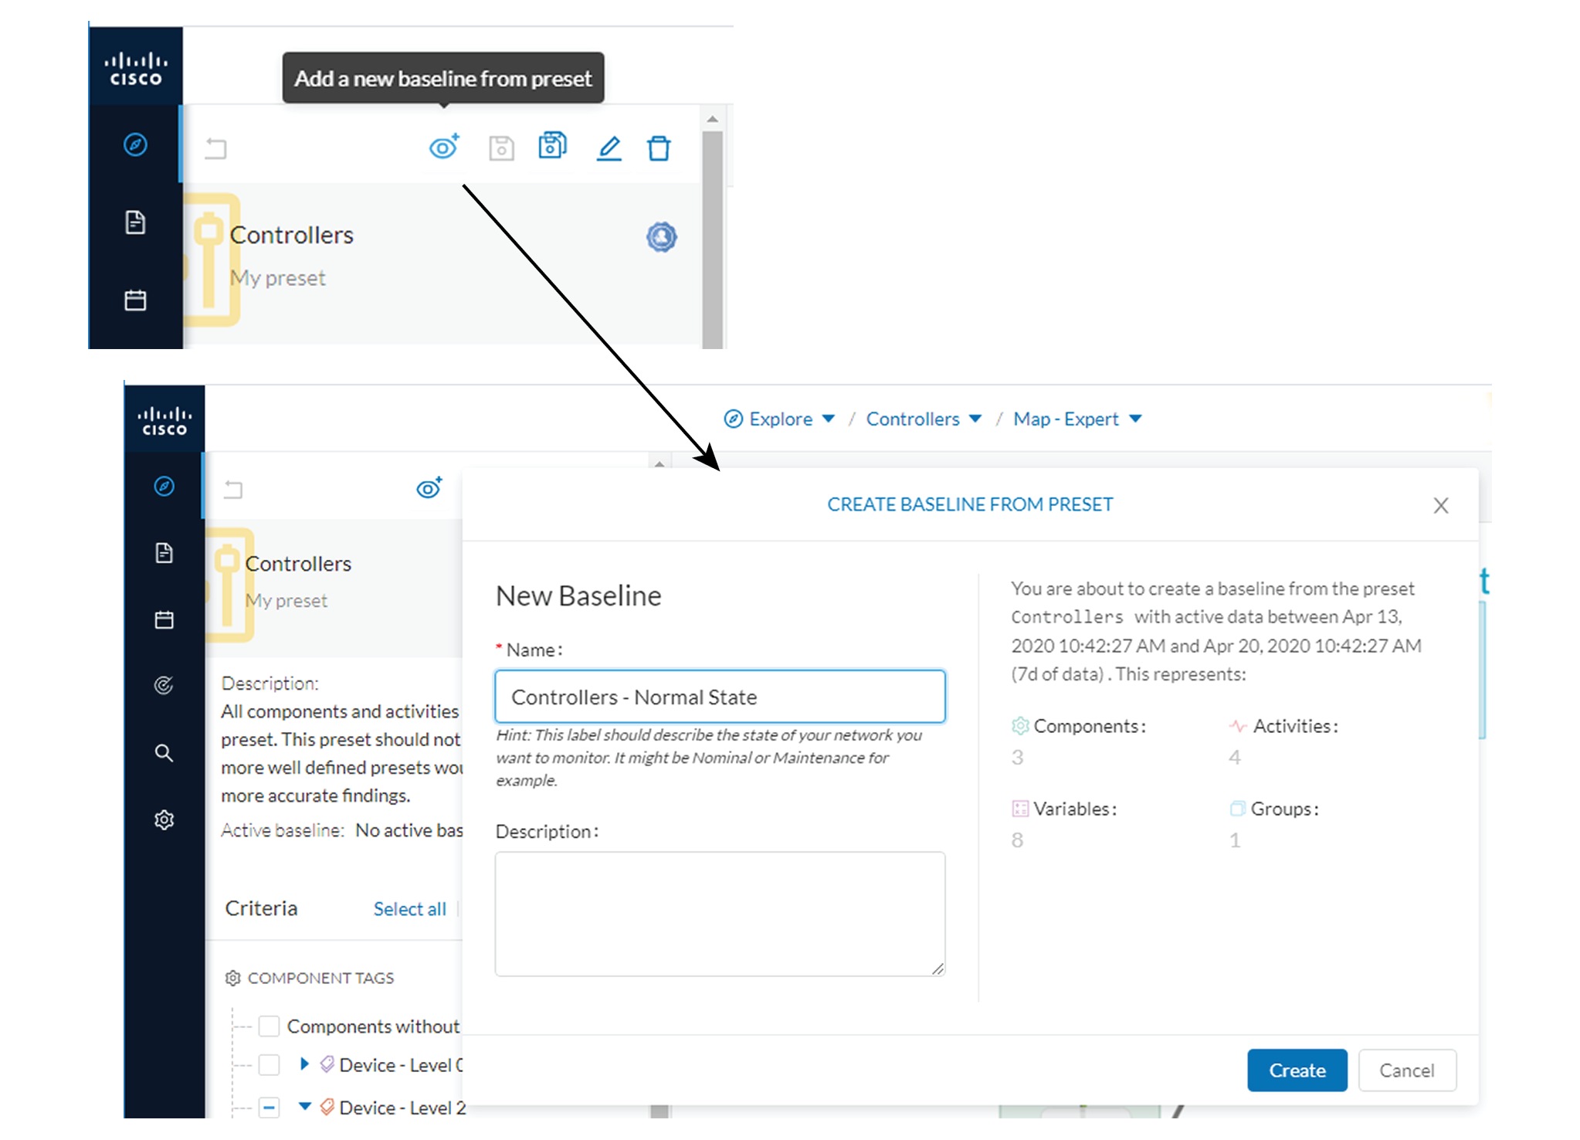Click the Add a new baseline from preset icon
This screenshot has width=1580, height=1140.
(443, 148)
